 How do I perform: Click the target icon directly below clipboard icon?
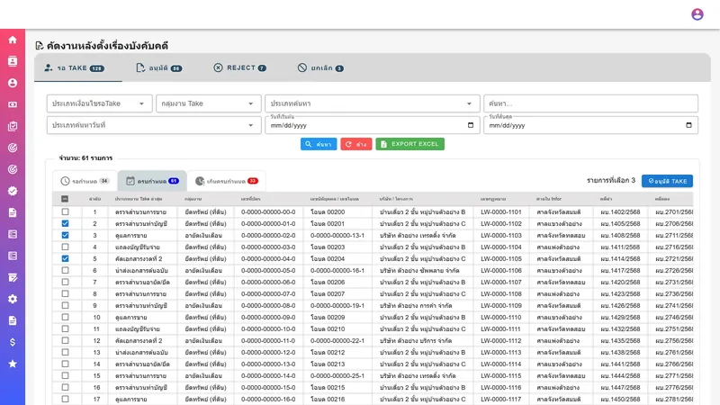pos(13,148)
